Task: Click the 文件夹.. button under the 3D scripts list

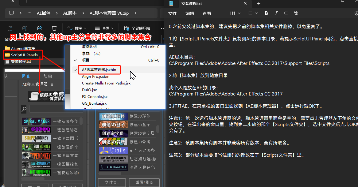Action: 112,182
